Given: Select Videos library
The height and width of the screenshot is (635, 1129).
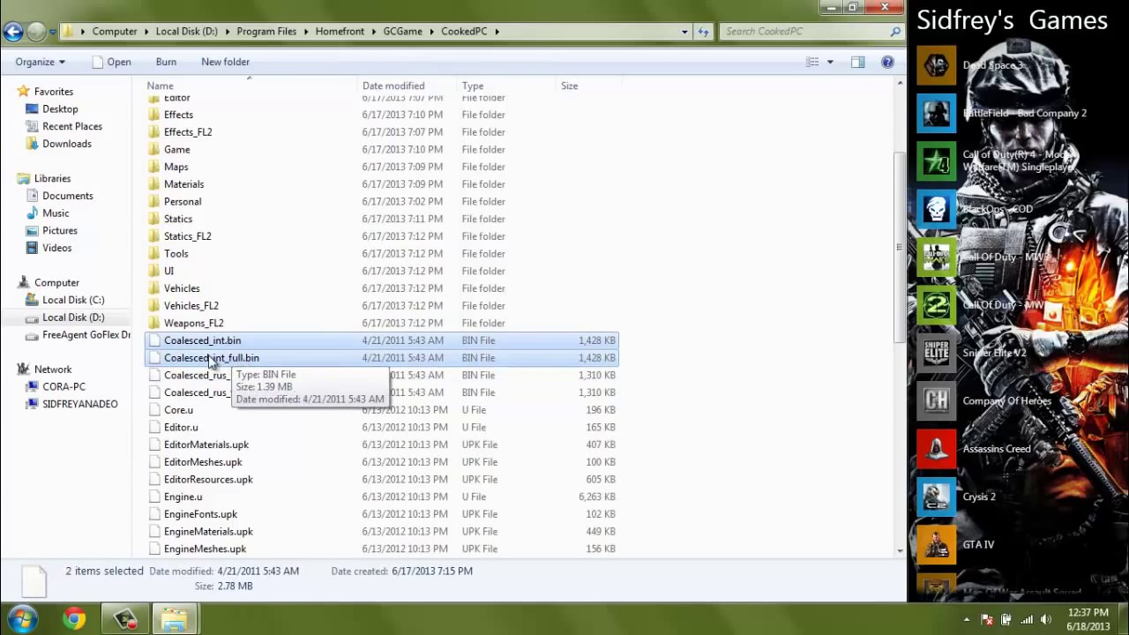Looking at the screenshot, I should 56,248.
